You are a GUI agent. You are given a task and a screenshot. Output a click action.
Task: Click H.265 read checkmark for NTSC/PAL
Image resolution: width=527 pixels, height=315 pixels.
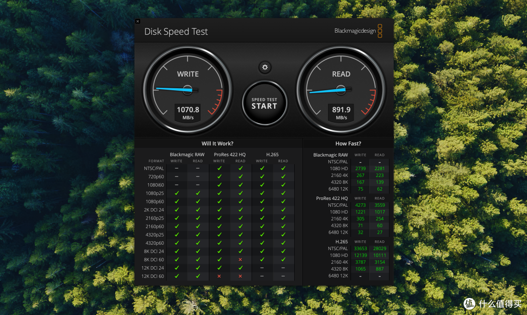(x=283, y=168)
